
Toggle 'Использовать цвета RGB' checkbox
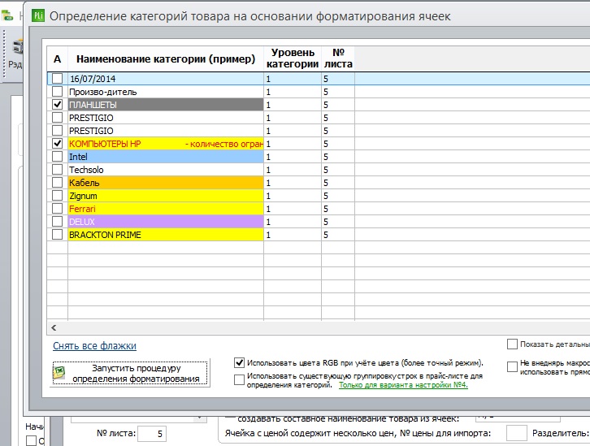pos(239,363)
